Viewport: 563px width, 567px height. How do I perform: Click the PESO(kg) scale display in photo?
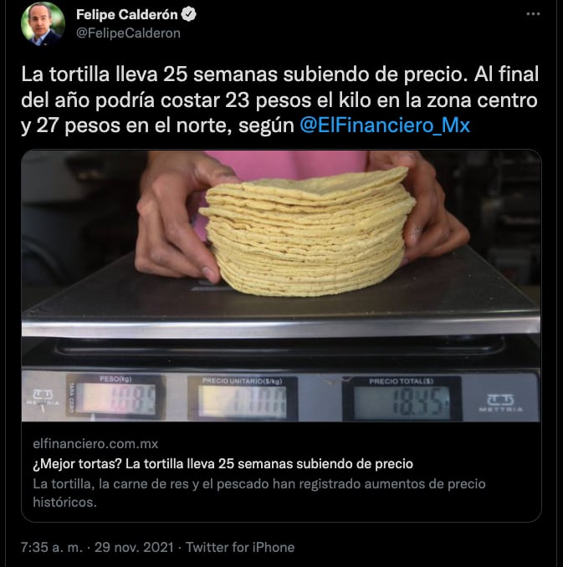[x=116, y=398]
